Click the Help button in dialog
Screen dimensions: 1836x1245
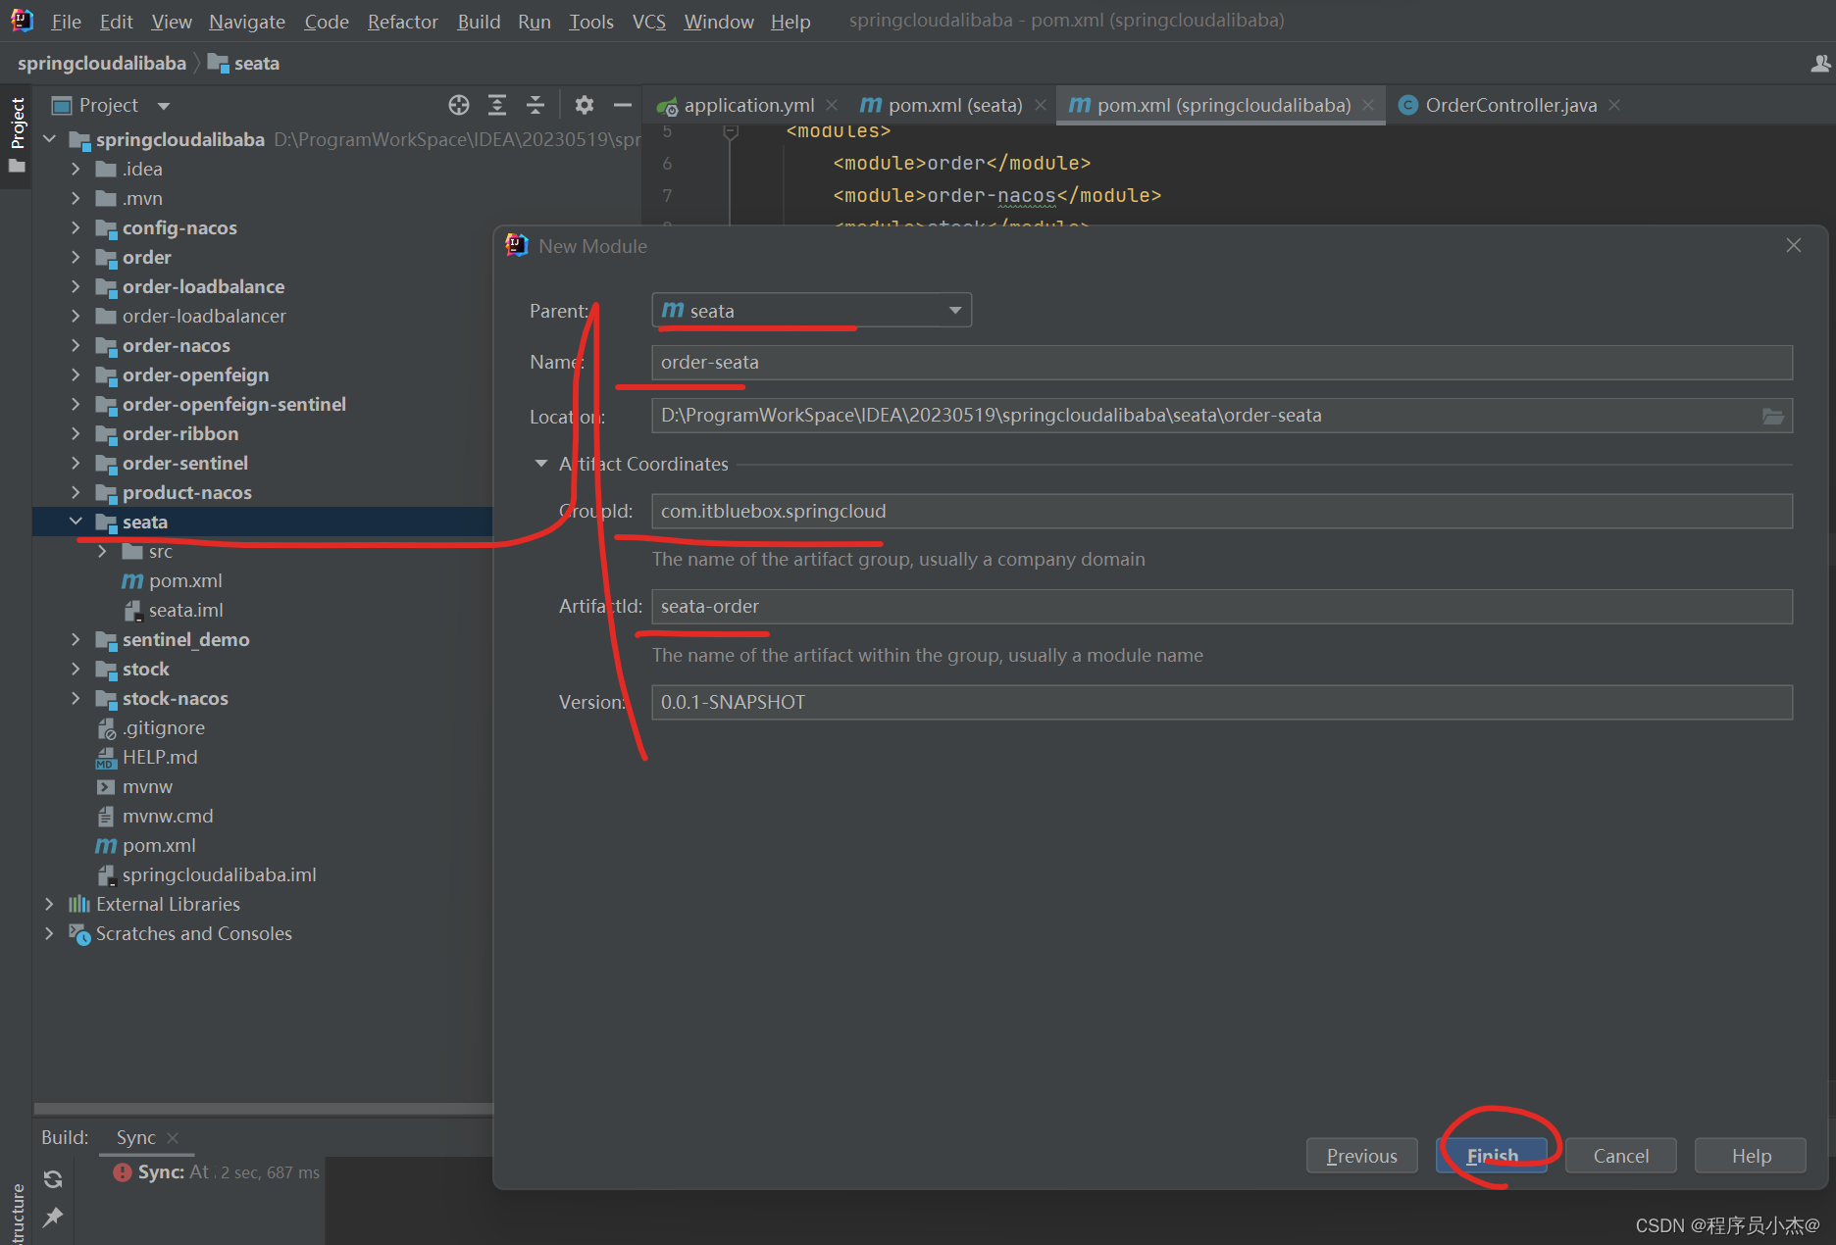point(1751,1156)
